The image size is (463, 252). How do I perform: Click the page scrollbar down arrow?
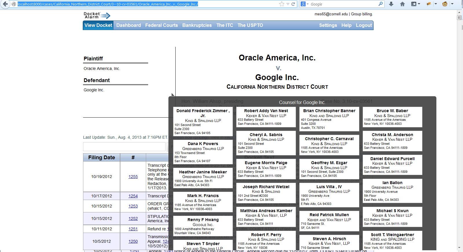[x=459, y=248]
